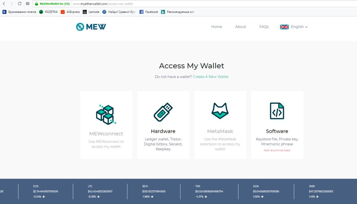Click the Software code file icon
Screen dimensions: 357x204
click(x=277, y=111)
